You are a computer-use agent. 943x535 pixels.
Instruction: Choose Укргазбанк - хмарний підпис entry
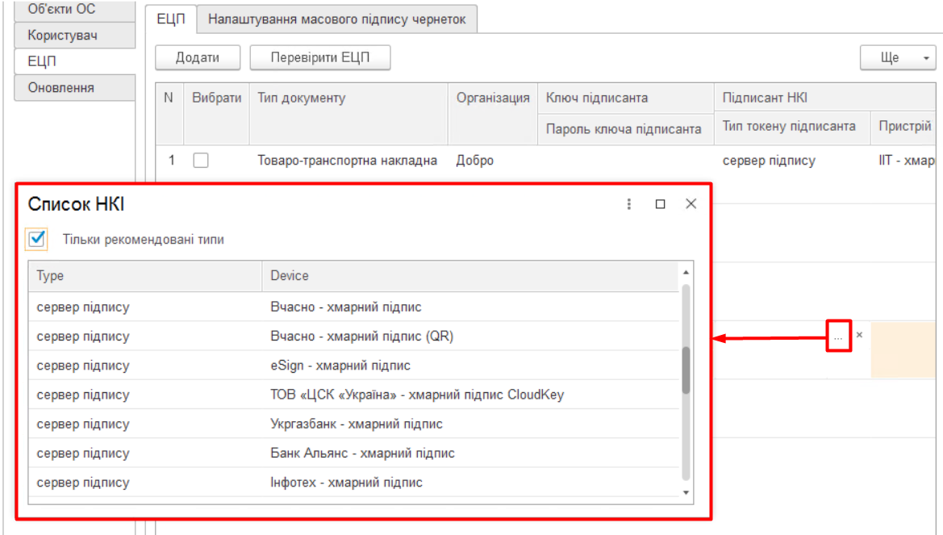click(357, 424)
